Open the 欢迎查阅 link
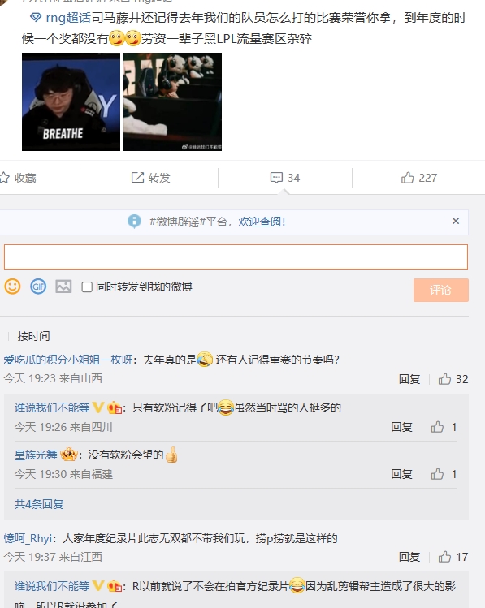Screen dimensions: 485x608 262,222
